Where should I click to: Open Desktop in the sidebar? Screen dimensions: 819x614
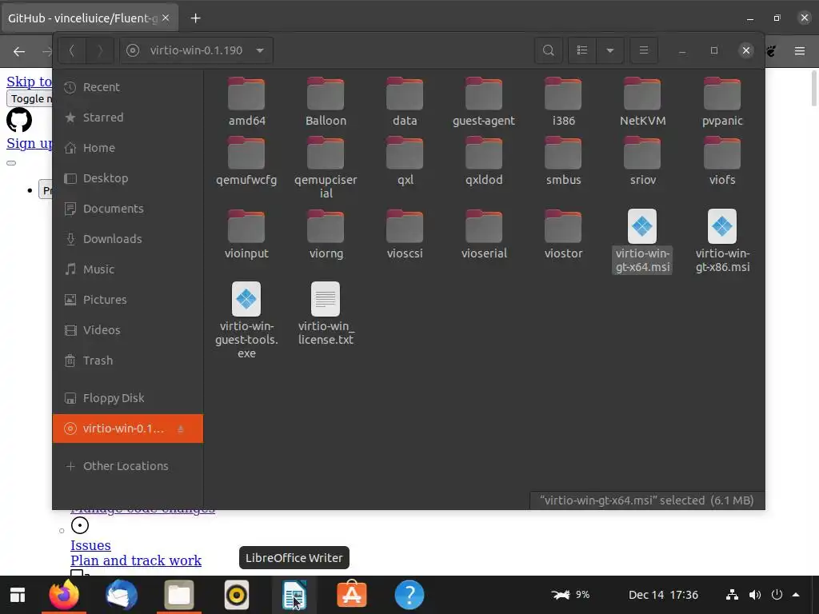click(x=127, y=178)
